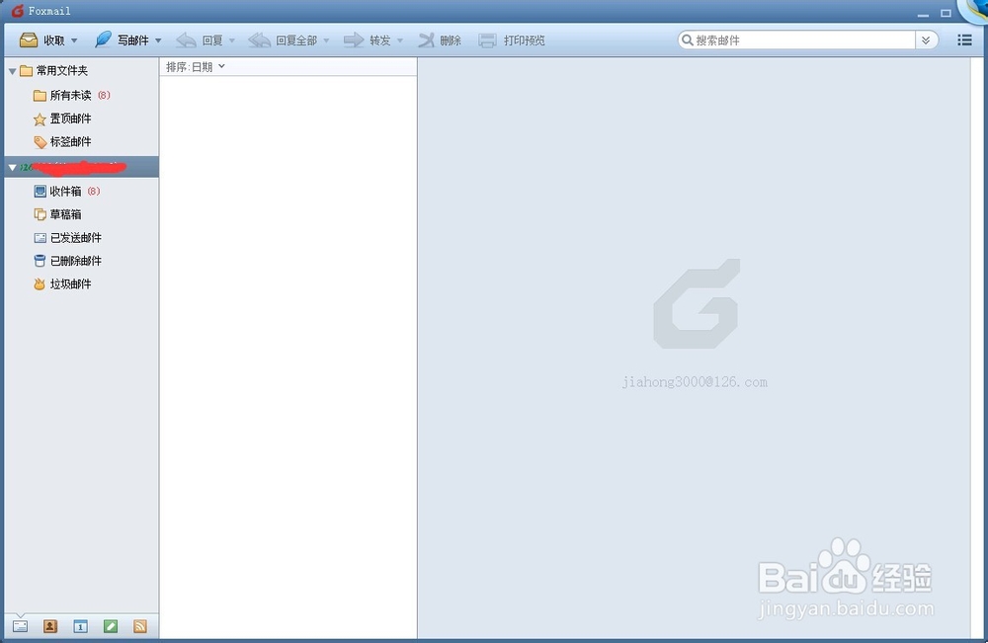Click the 删除 delete button
Image resolution: width=988 pixels, height=643 pixels.
coord(440,40)
